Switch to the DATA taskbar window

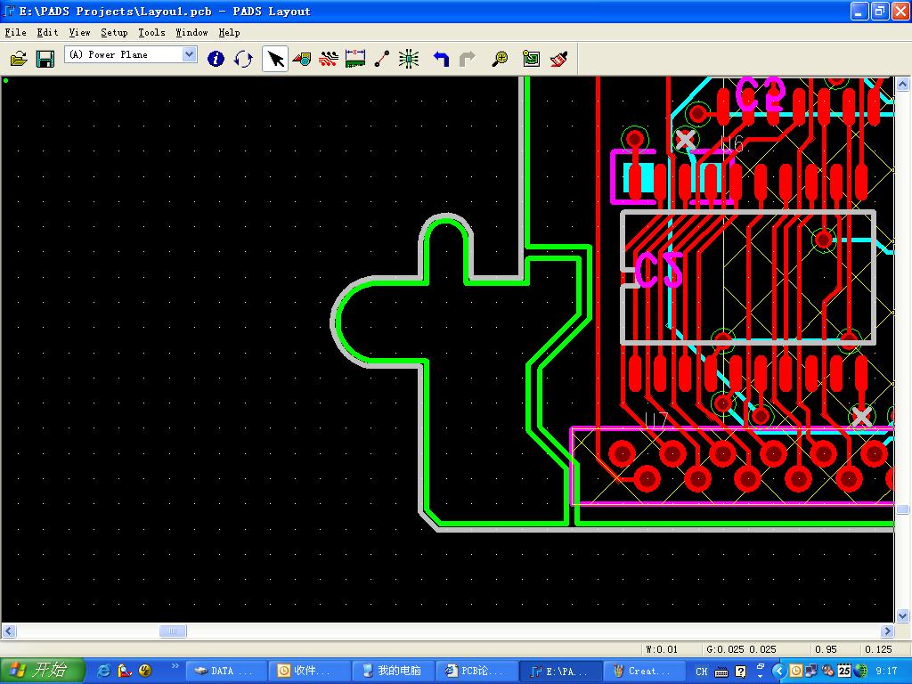click(x=227, y=671)
